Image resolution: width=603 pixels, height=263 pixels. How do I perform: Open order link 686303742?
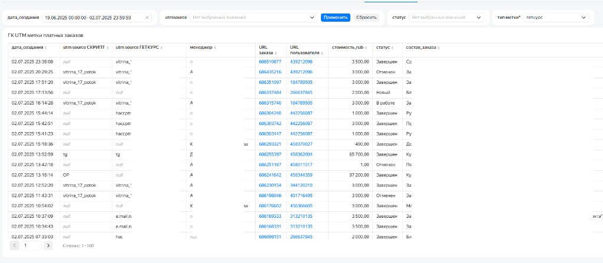click(270, 123)
